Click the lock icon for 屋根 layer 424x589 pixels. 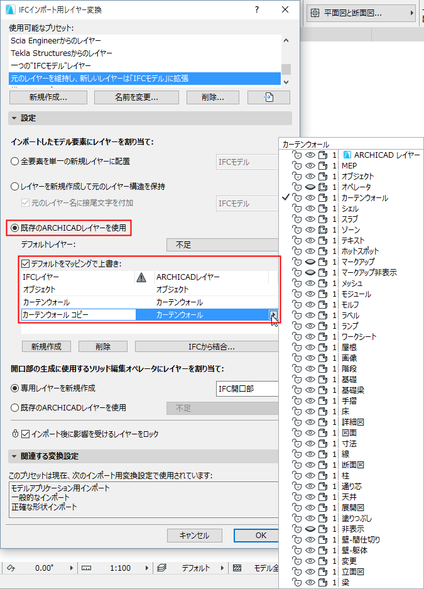point(296,348)
